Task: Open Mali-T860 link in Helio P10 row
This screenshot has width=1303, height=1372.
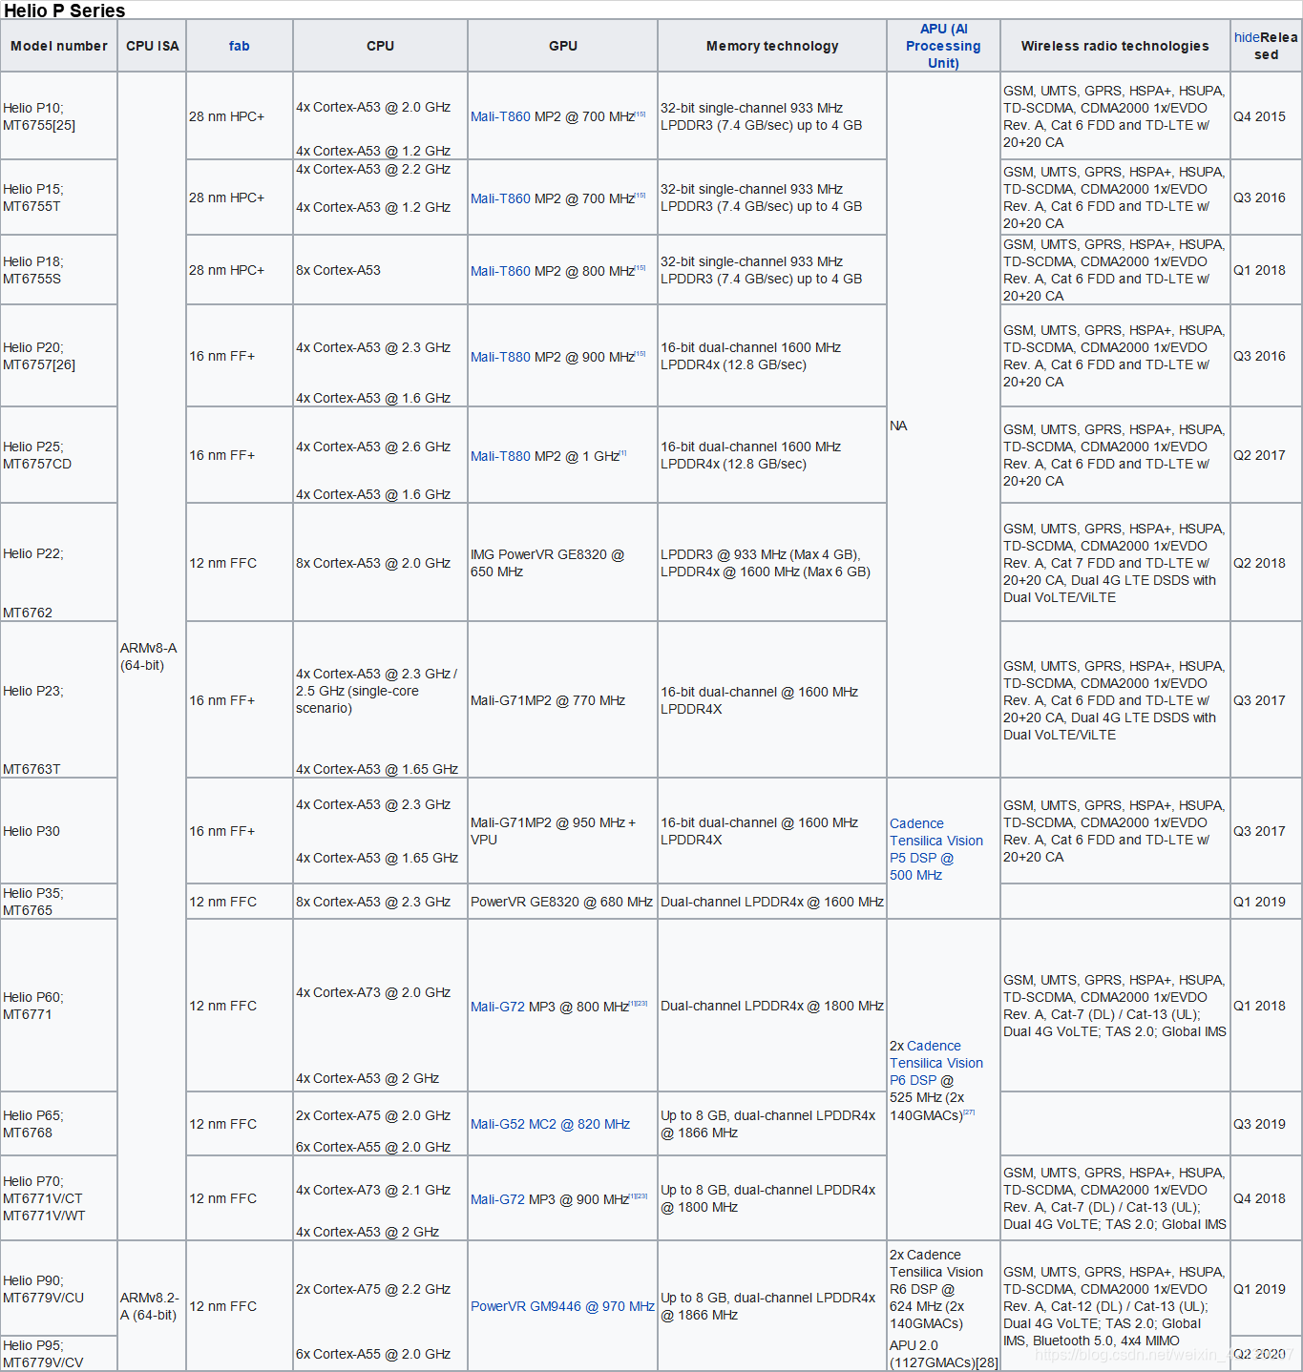Action: 500,116
